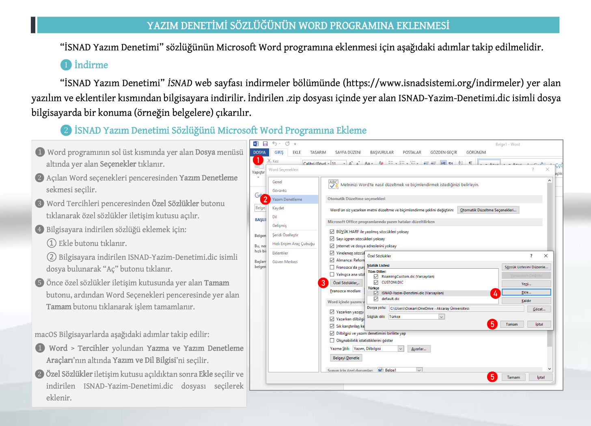Viewport: 591px width, 426px height.
Task: Open the font size dropdown showing 11
Action: [x=344, y=163]
